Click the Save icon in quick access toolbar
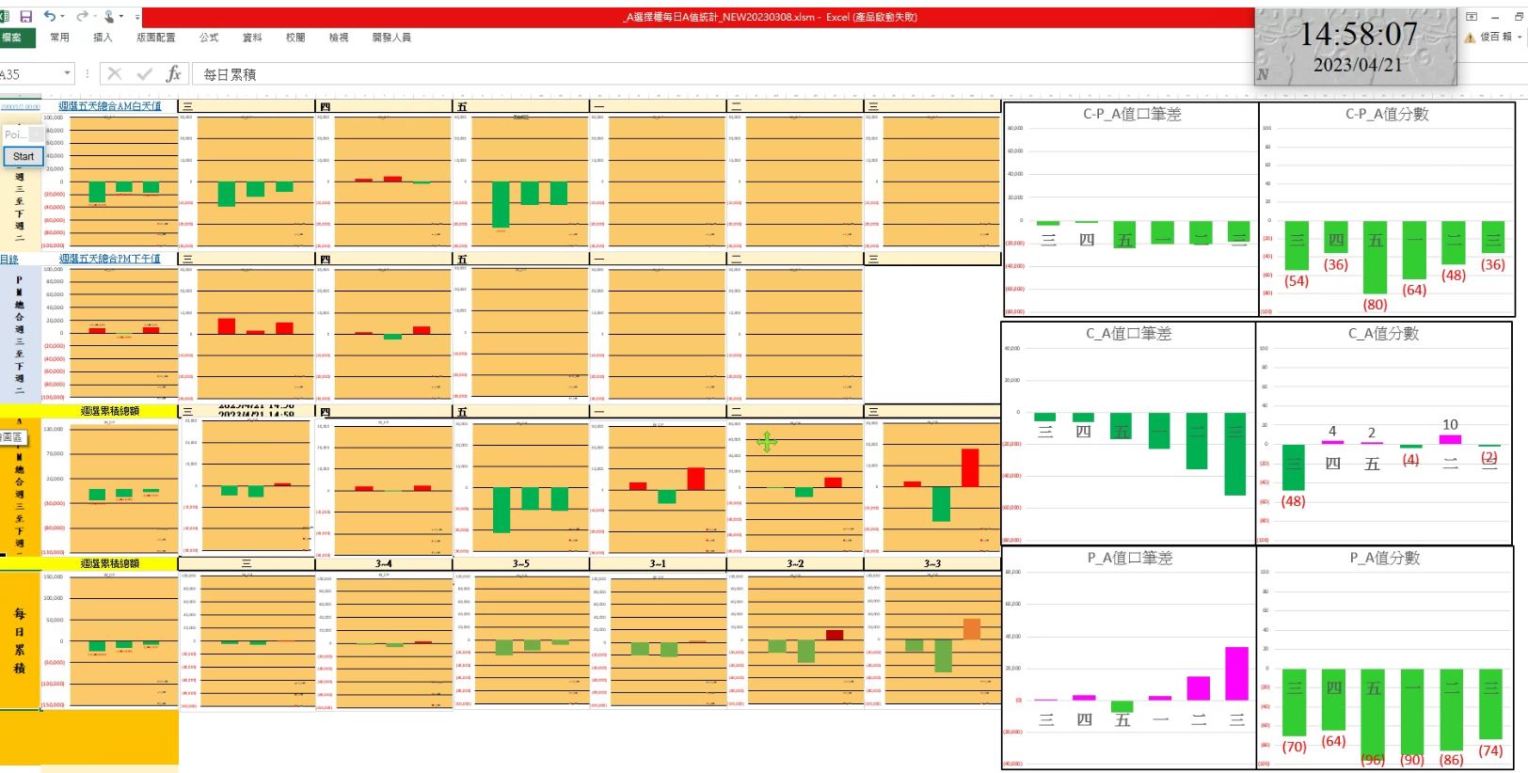Viewport: 1528px width, 773px height. (x=26, y=17)
